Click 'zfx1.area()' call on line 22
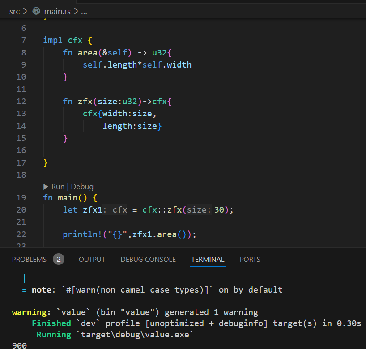This screenshot has width=366, height=349. pyautogui.click(x=159, y=234)
